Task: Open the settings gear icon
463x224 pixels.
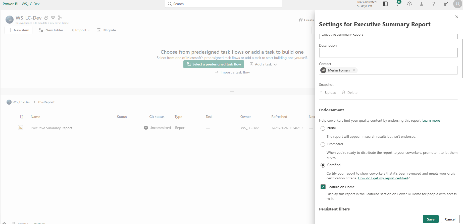Action: (409, 4)
